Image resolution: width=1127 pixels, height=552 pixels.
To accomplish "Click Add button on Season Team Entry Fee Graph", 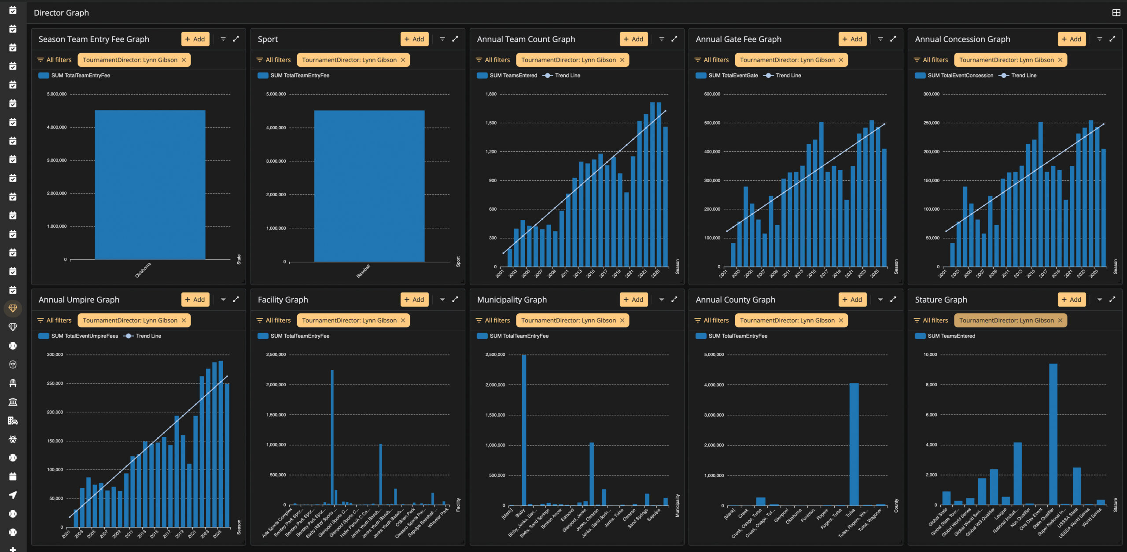I will click(195, 39).
